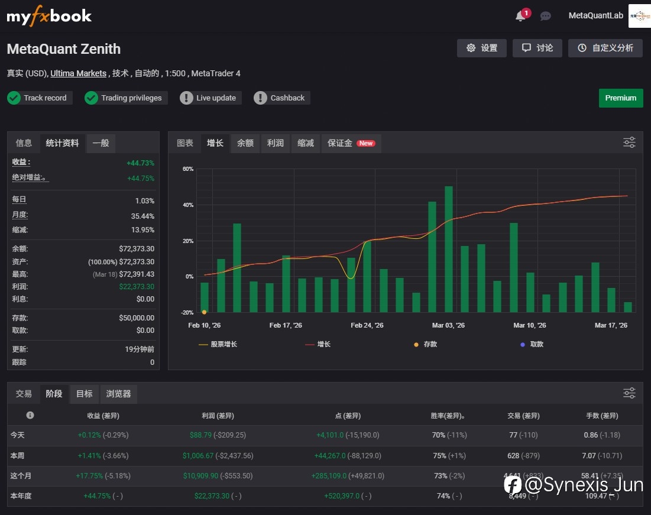651x515 pixels.
Task: Open the notifications bell icon
Action: click(521, 16)
